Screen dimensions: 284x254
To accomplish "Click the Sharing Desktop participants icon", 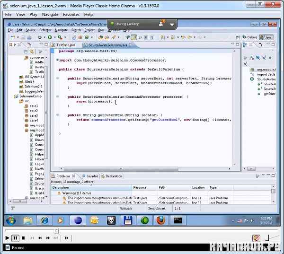I will (161, 24).
